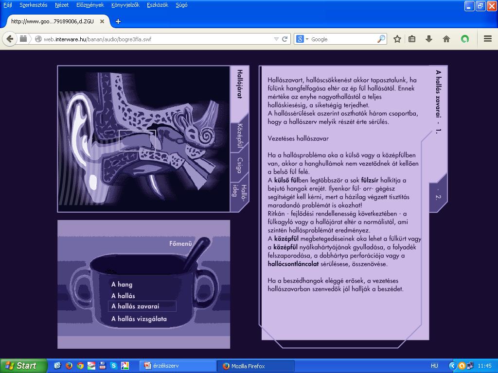Open search engine selector dropdown

[307, 39]
